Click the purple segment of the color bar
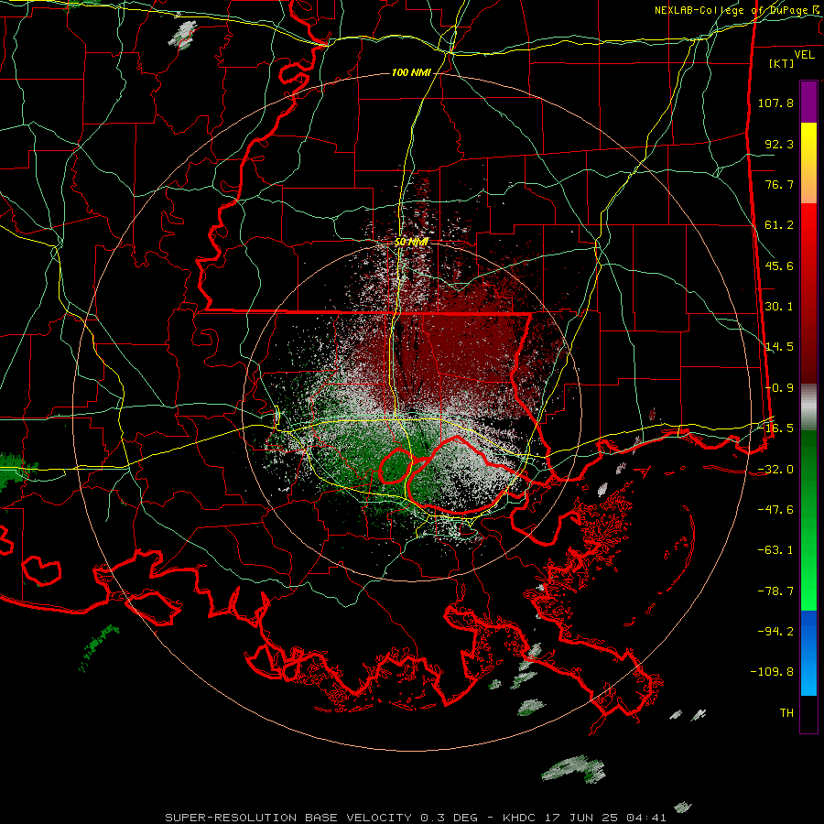The width and height of the screenshot is (824, 824). click(808, 102)
